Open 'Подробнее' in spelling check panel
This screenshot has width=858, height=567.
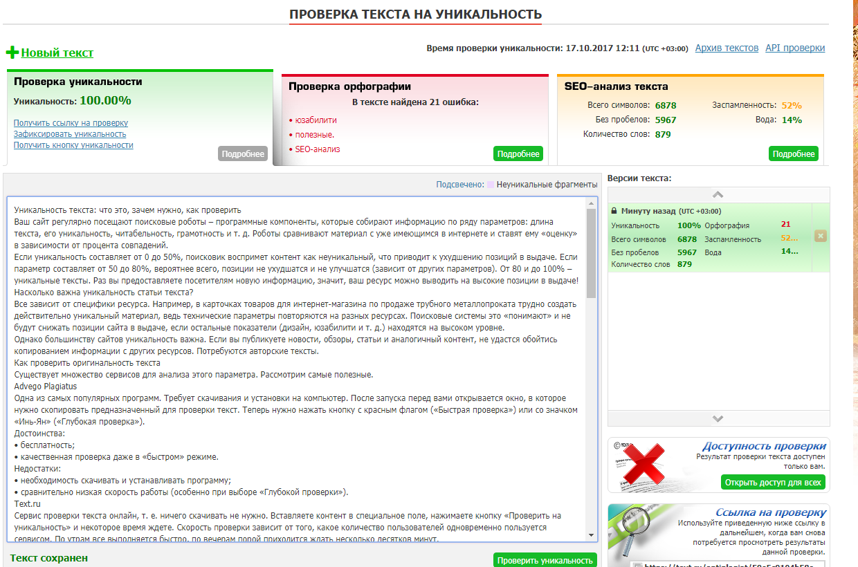518,154
